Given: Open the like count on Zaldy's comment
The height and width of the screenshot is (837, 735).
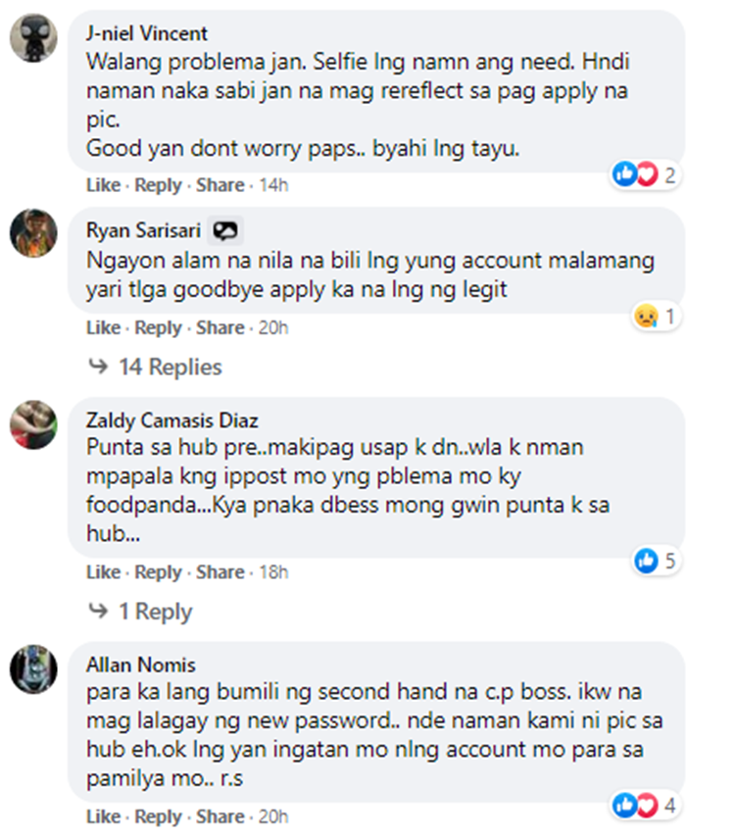Looking at the screenshot, I should 656,561.
